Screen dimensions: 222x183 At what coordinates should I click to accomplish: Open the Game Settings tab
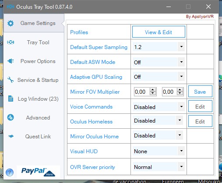(34, 23)
